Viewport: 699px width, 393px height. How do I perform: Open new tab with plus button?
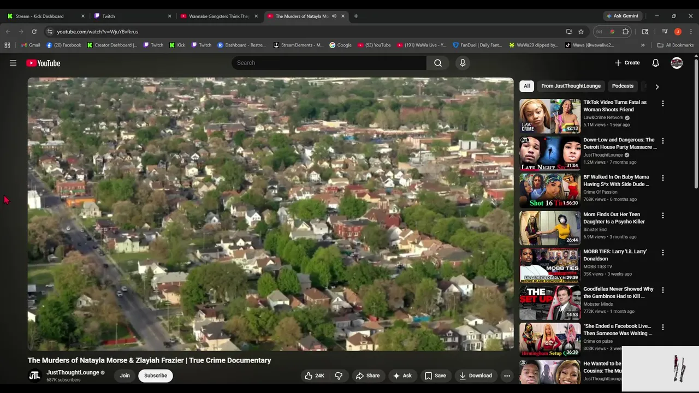click(356, 16)
